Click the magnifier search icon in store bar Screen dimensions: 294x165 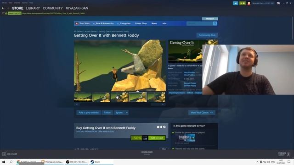(215, 23)
